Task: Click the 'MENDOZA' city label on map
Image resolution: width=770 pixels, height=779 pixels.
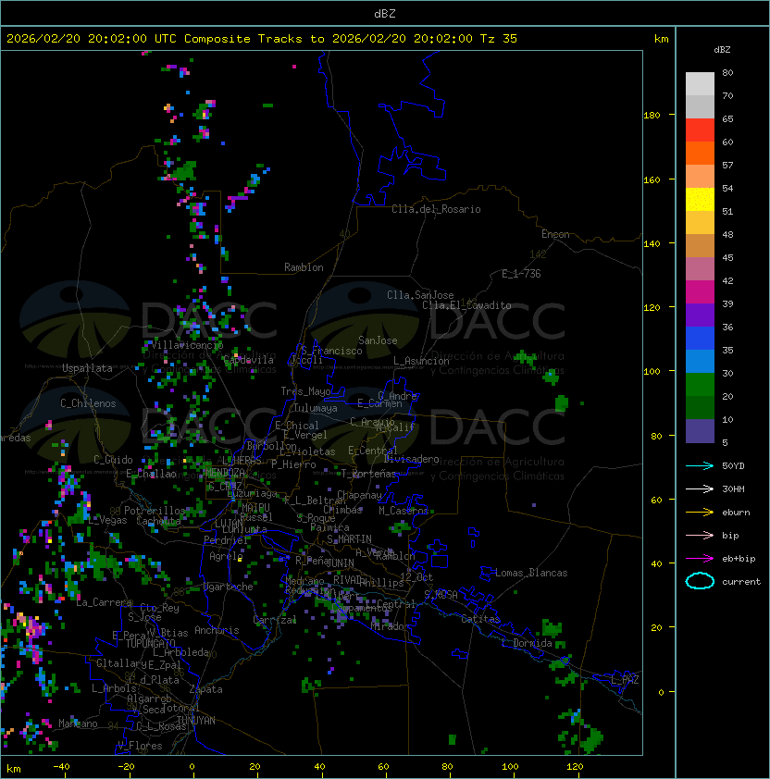Action: click(225, 472)
